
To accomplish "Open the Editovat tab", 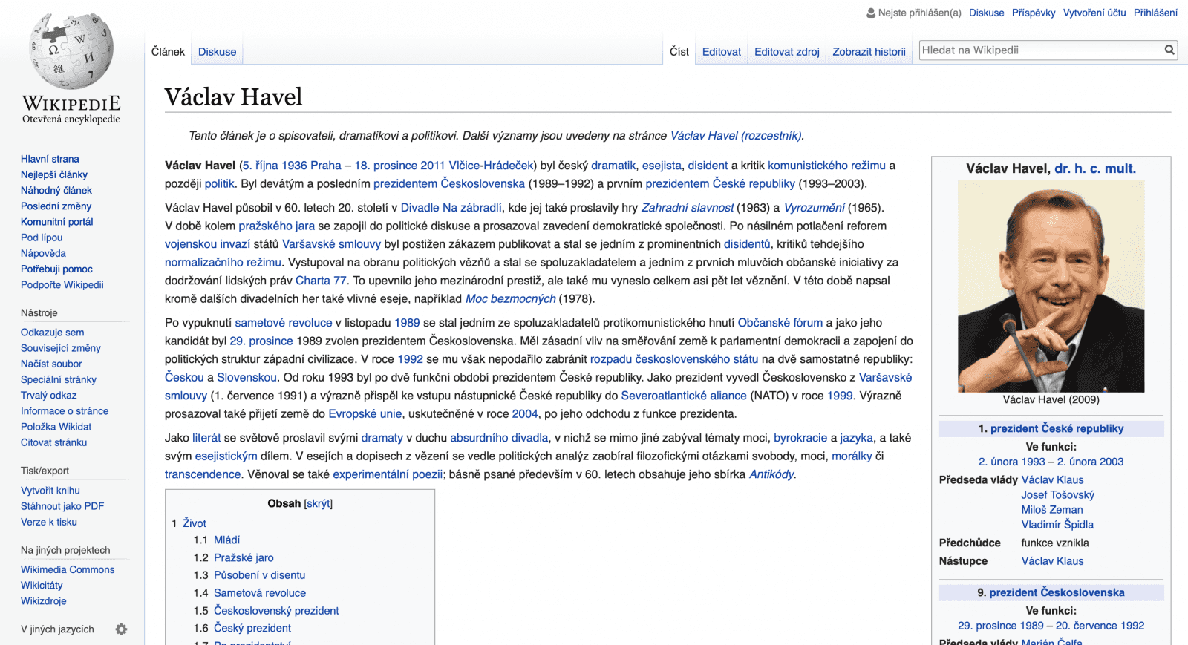I will (722, 51).
